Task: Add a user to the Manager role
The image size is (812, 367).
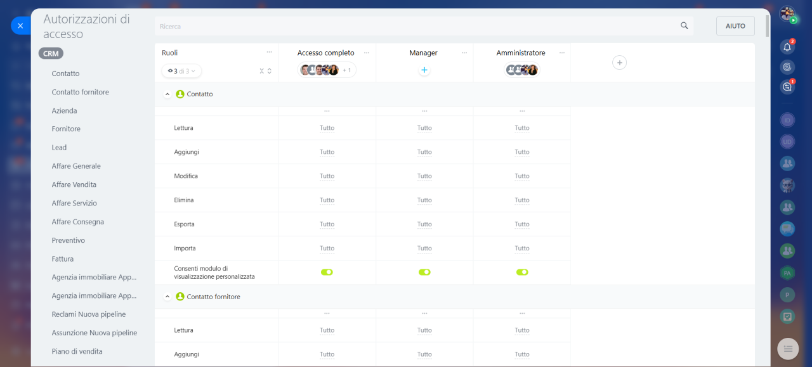Action: point(424,70)
